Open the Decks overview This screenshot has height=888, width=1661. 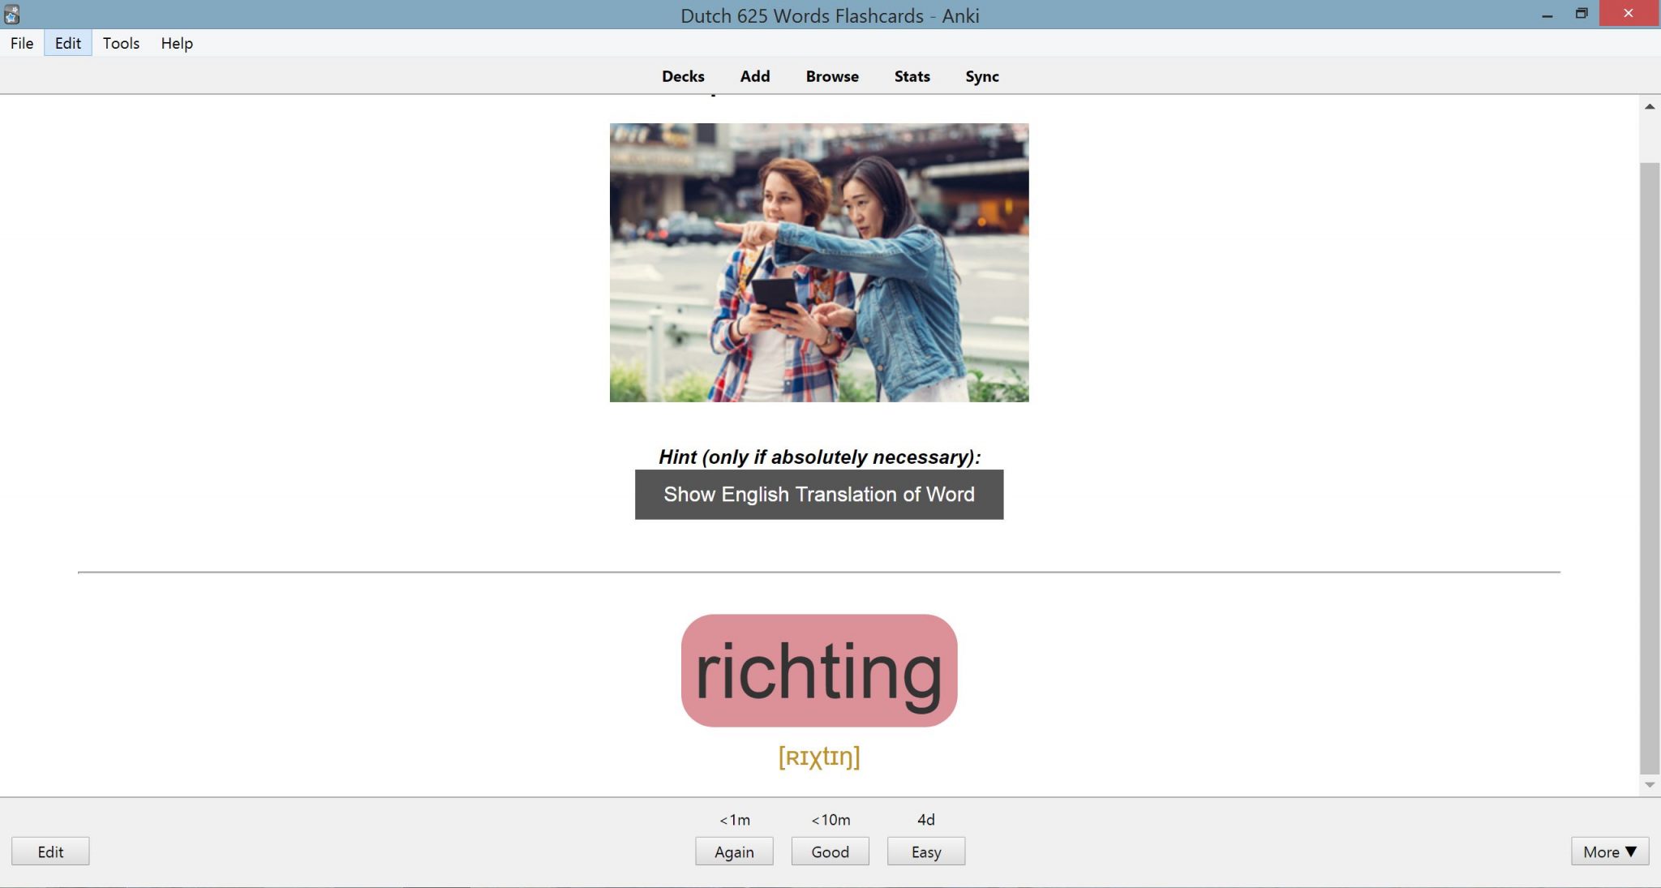[683, 75]
